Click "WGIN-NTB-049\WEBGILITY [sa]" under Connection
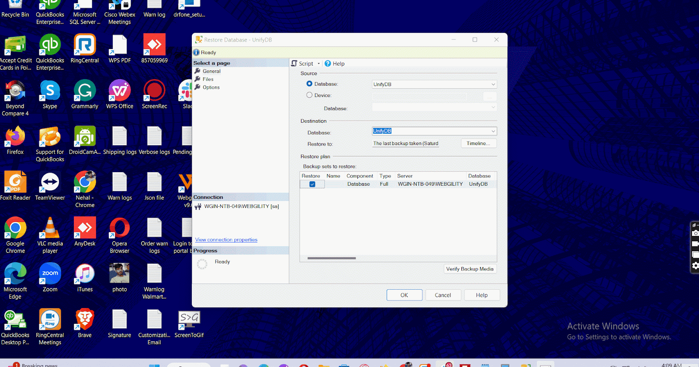Screen dimensions: 699x367 click(x=242, y=206)
